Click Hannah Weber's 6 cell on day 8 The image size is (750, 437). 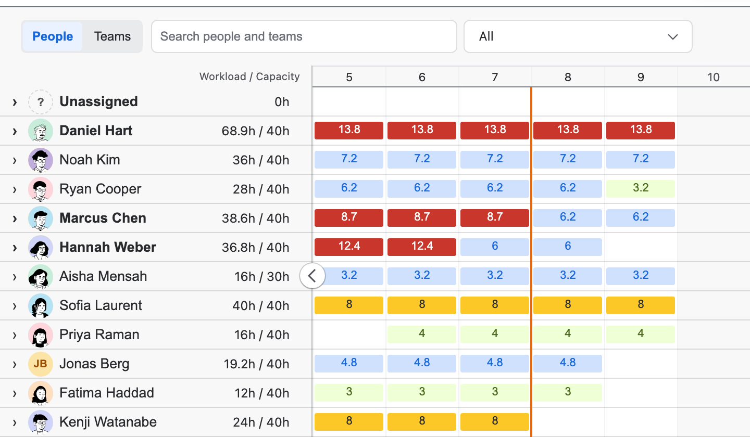point(568,247)
